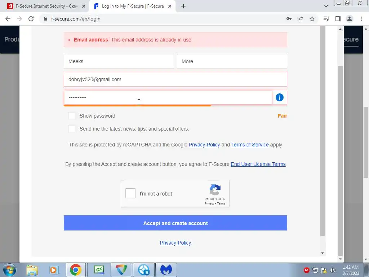Select Log in to My F-Secure tab
The image size is (369, 277).
[x=132, y=6]
